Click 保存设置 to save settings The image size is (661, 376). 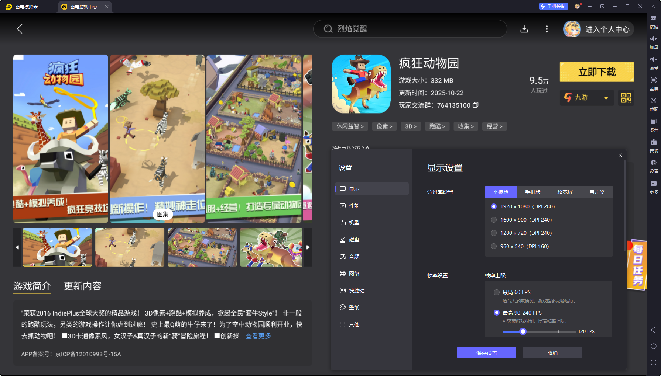coord(487,353)
